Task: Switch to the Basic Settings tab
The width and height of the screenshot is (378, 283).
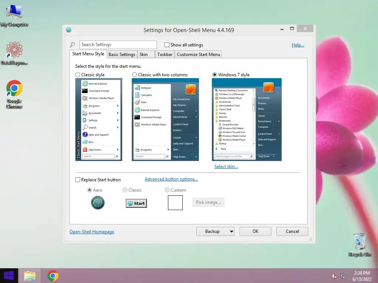Action: click(x=122, y=55)
